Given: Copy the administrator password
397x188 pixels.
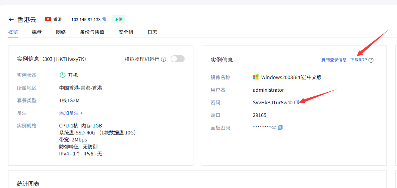Looking at the screenshot, I should (296, 102).
